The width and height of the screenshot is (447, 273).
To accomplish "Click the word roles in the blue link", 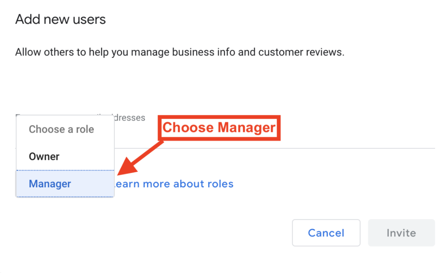I will (221, 184).
